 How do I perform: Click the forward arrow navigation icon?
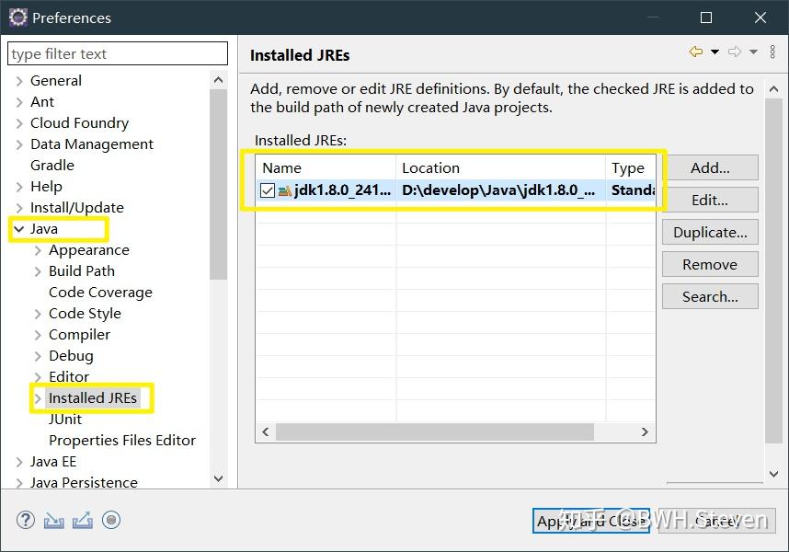click(x=735, y=51)
